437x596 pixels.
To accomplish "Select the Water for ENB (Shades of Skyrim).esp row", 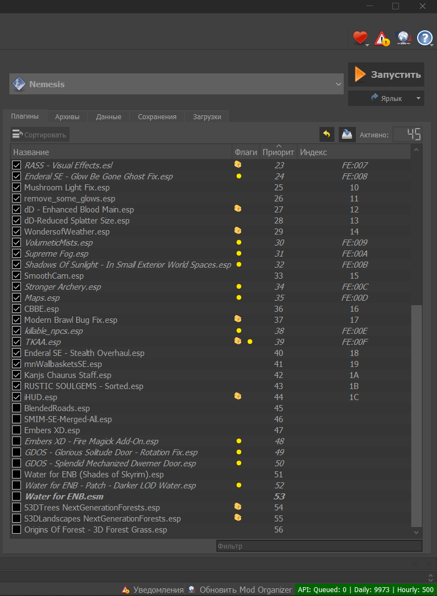I will point(211,475).
